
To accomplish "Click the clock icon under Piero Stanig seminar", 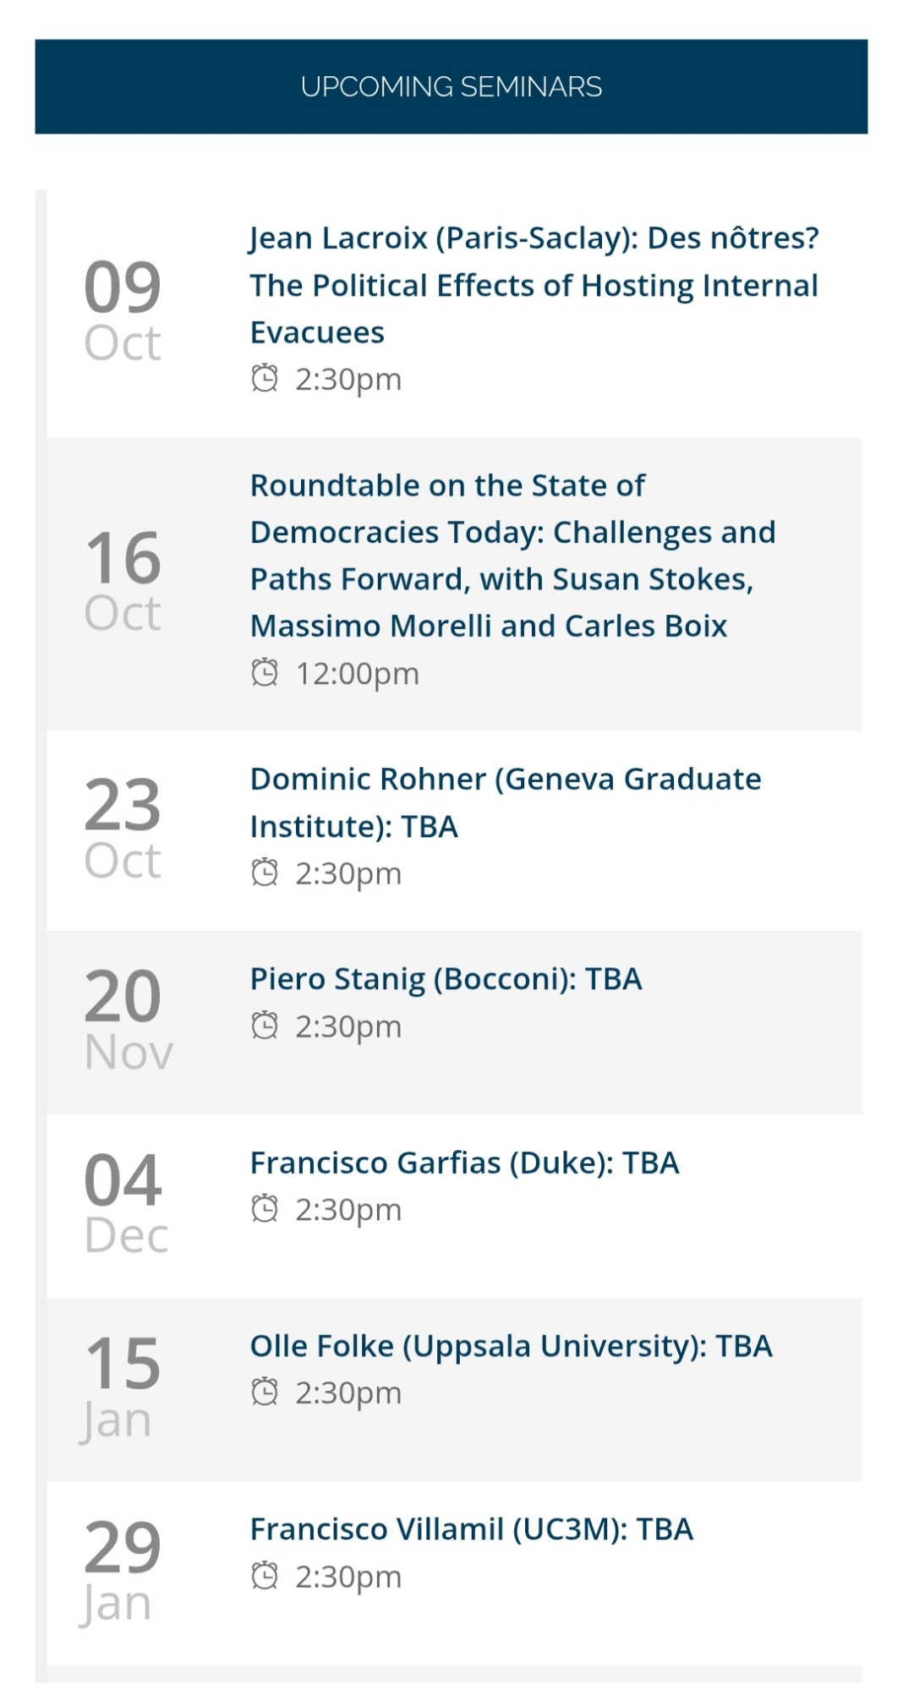I will [x=265, y=1025].
